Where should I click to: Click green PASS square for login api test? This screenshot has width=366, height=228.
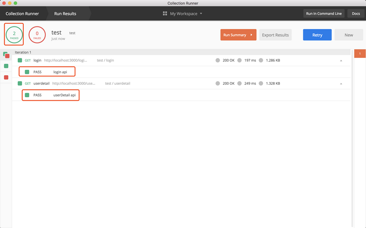click(x=27, y=72)
